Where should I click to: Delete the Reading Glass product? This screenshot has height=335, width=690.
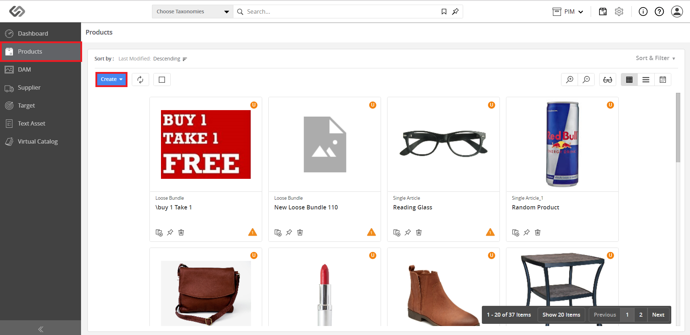[419, 232]
